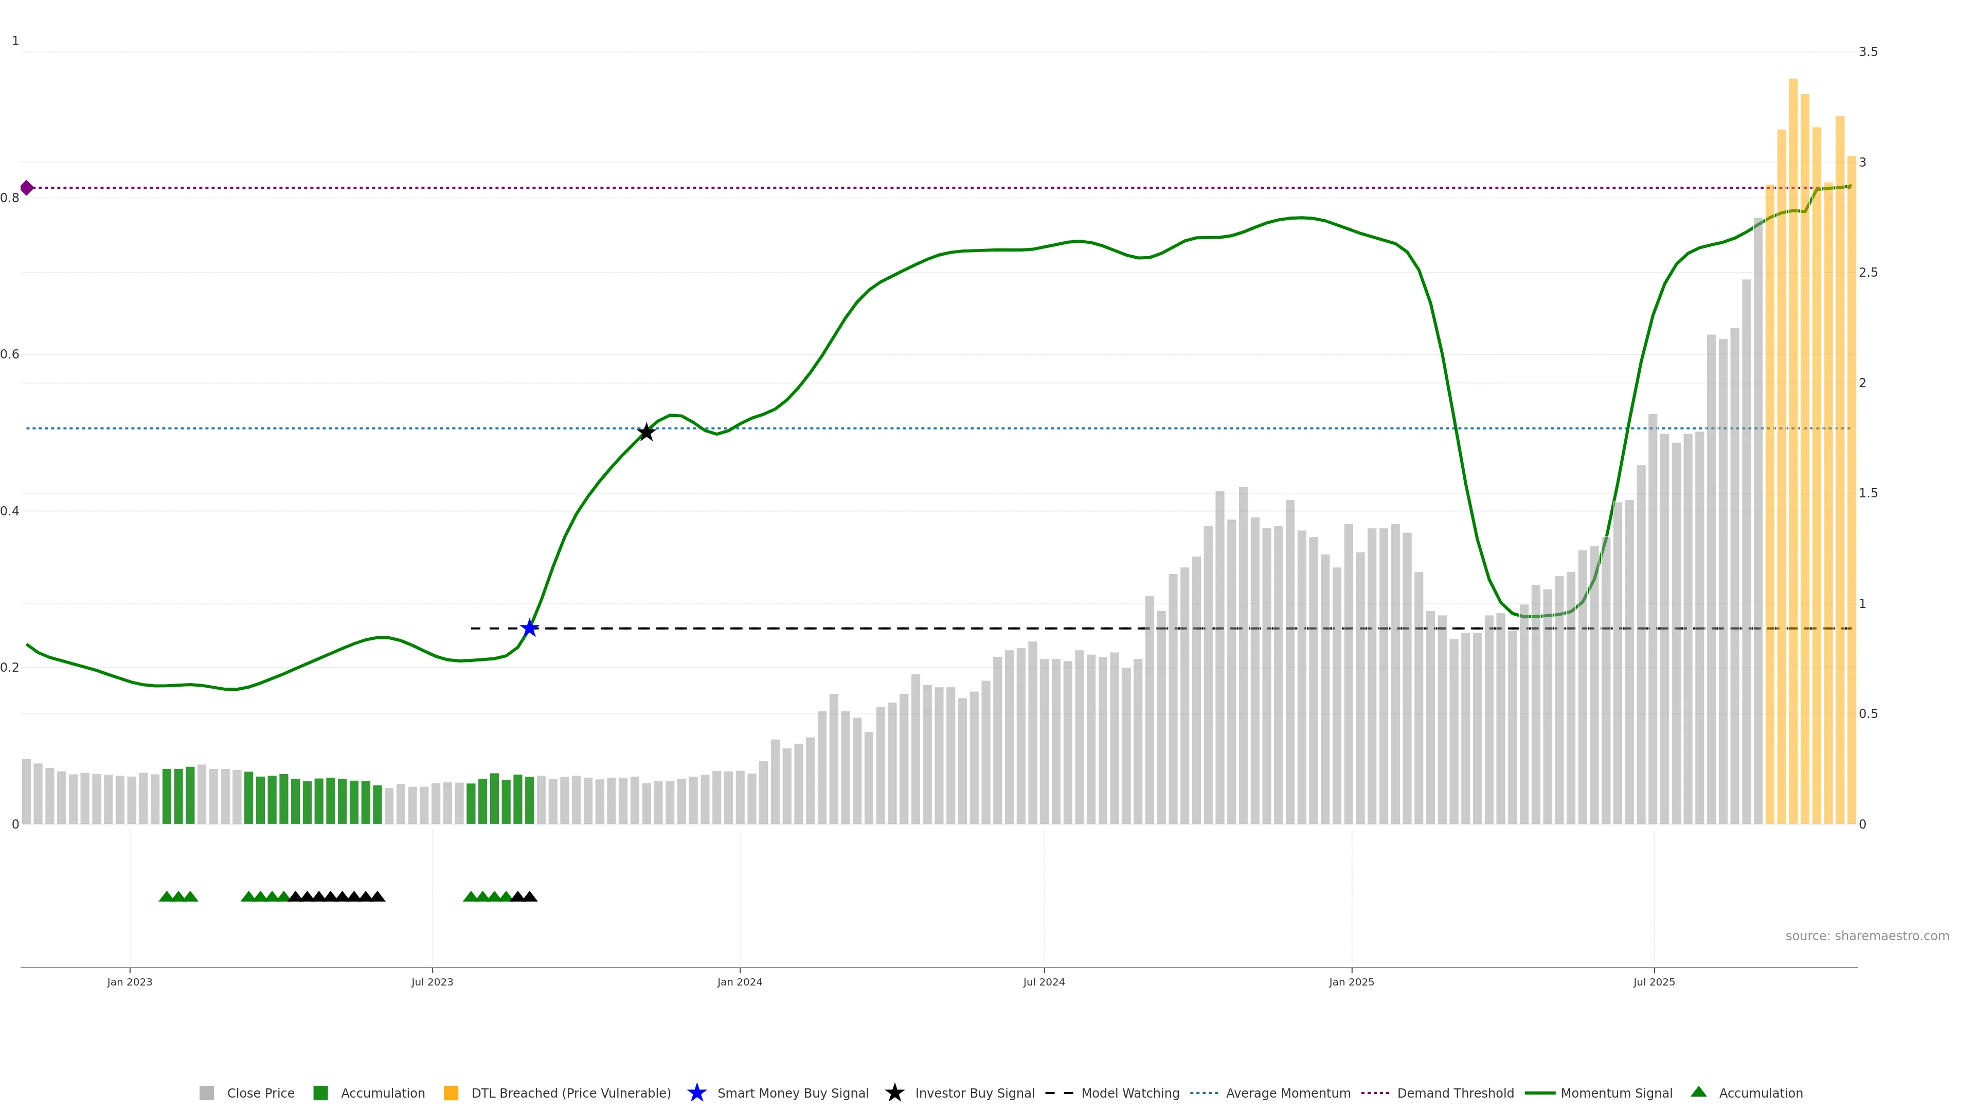1975x1111 pixels.
Task: Click the green triangle Accumulation legend icon
Action: click(1698, 1092)
